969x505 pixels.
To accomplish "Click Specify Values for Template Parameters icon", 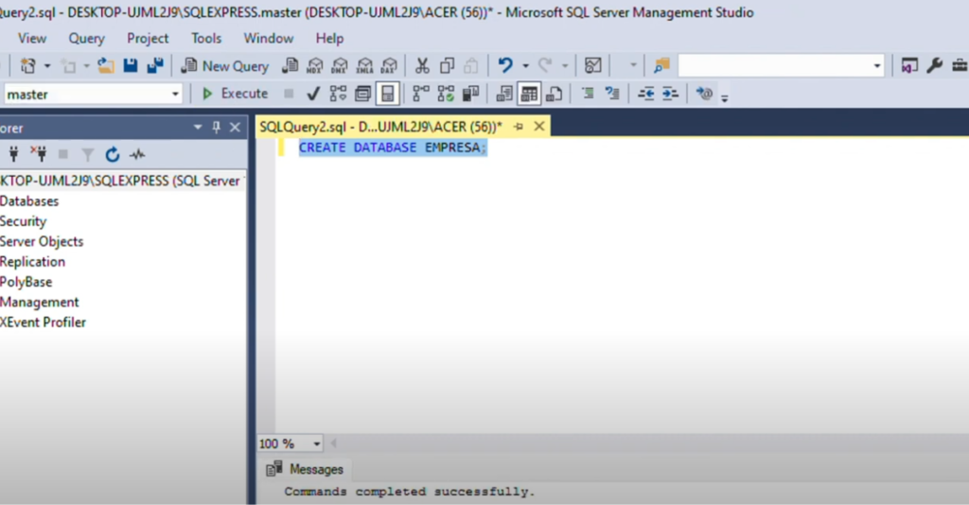I will [x=704, y=94].
